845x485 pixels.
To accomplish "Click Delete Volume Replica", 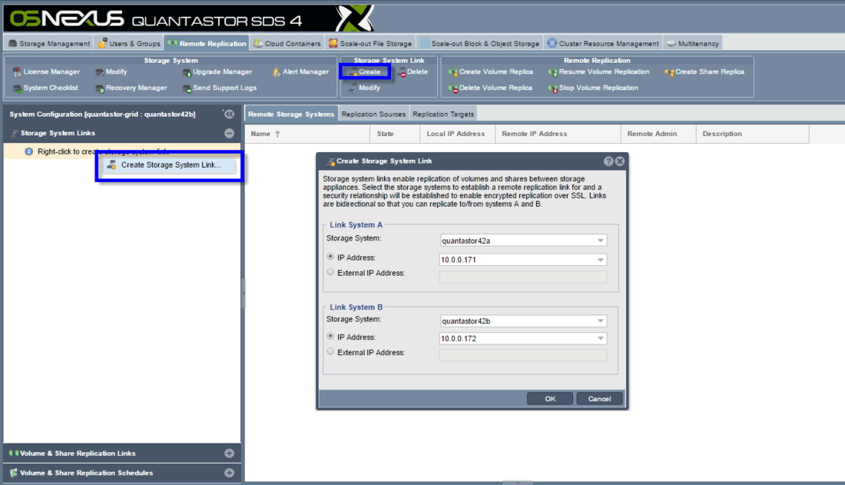I will (490, 88).
